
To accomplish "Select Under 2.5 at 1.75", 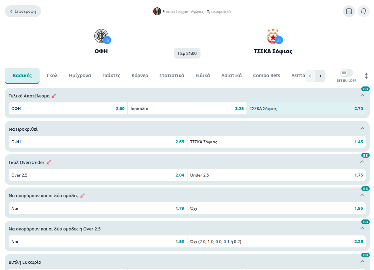I will pos(276,175).
